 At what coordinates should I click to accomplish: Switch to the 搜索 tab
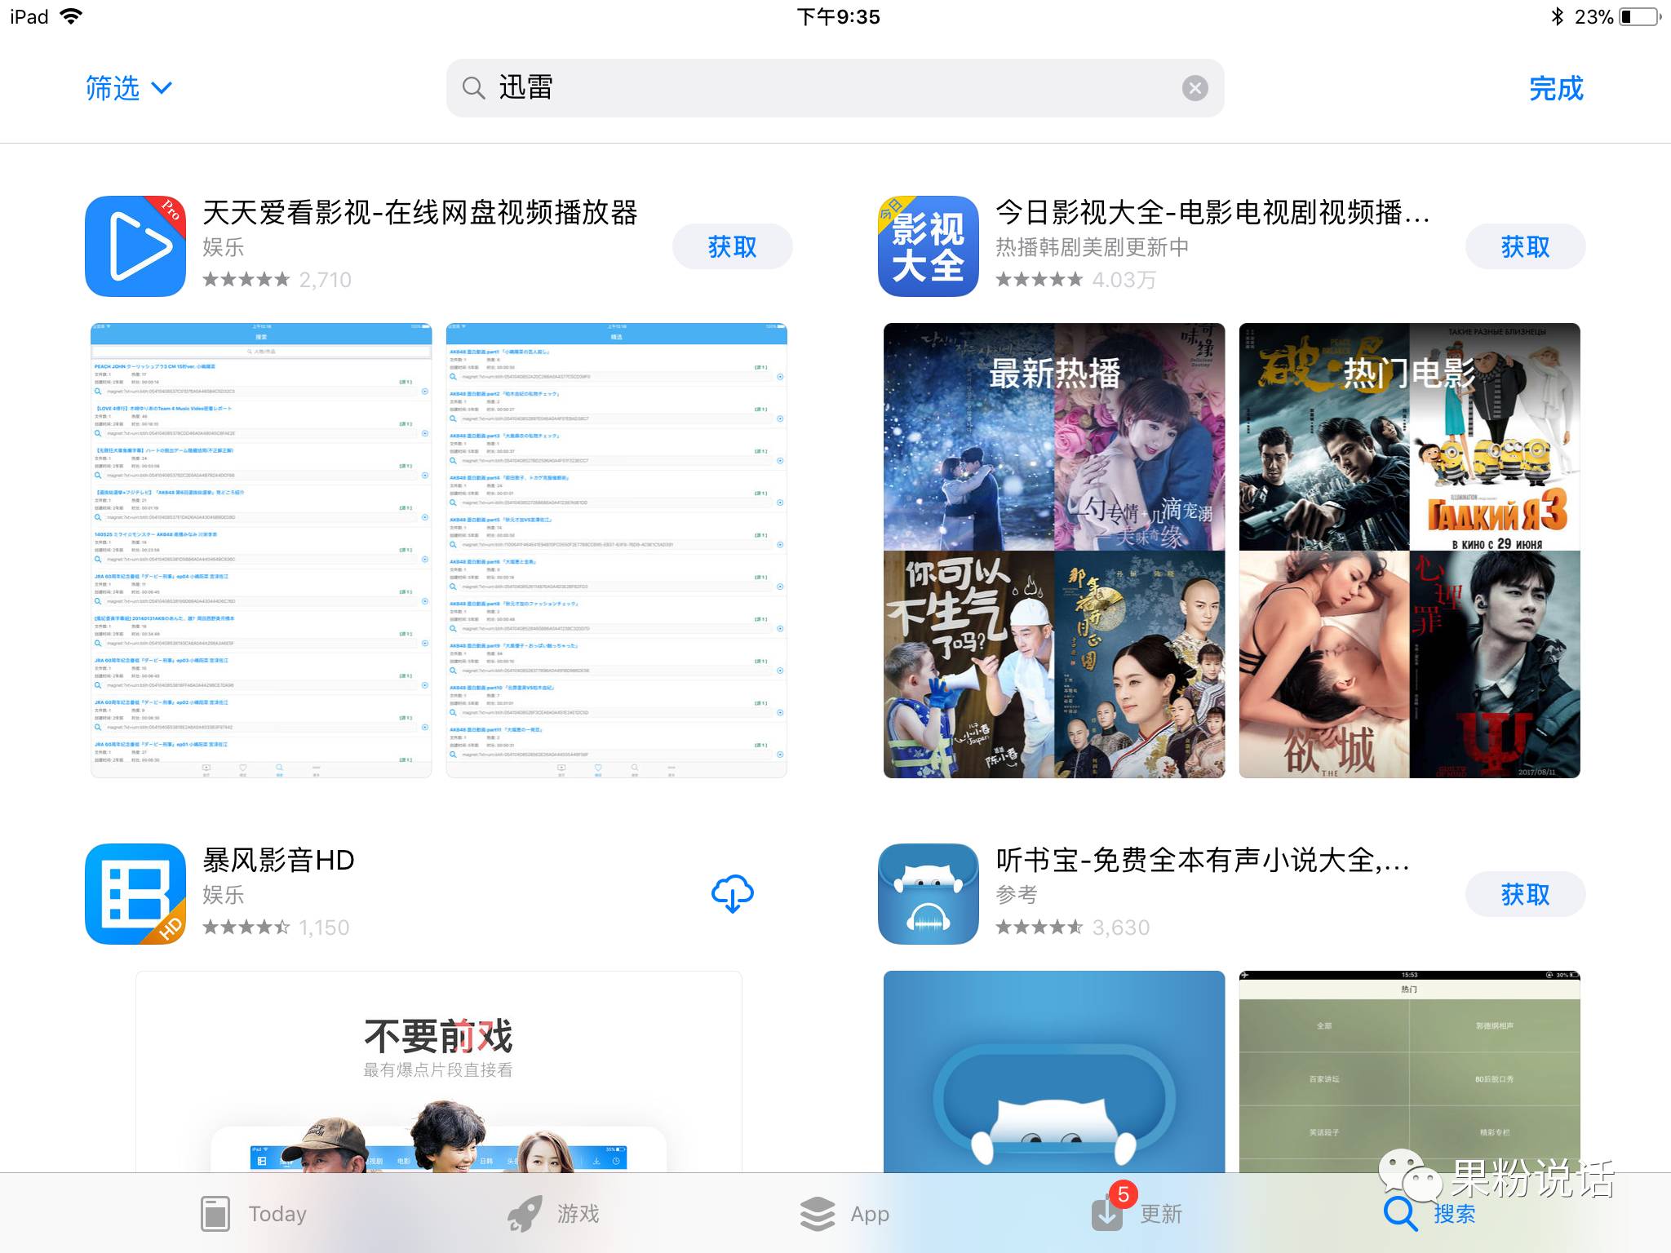[1429, 1214]
